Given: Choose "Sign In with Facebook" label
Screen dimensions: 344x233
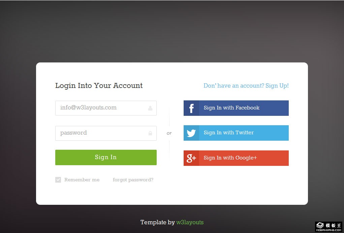Looking at the screenshot, I should [x=232, y=108].
